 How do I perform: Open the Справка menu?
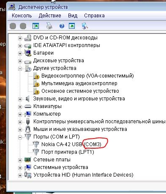(x=94, y=16)
